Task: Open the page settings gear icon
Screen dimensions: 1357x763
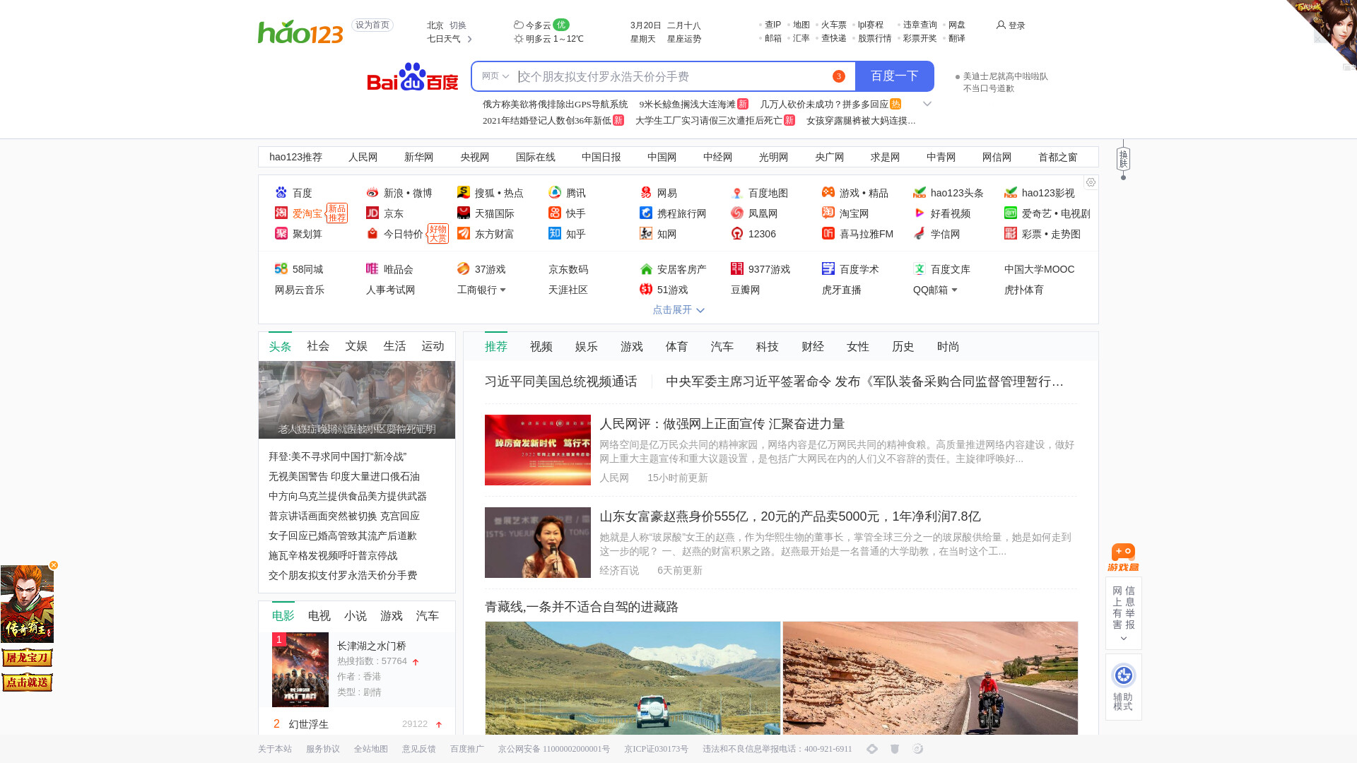Action: (x=1091, y=182)
